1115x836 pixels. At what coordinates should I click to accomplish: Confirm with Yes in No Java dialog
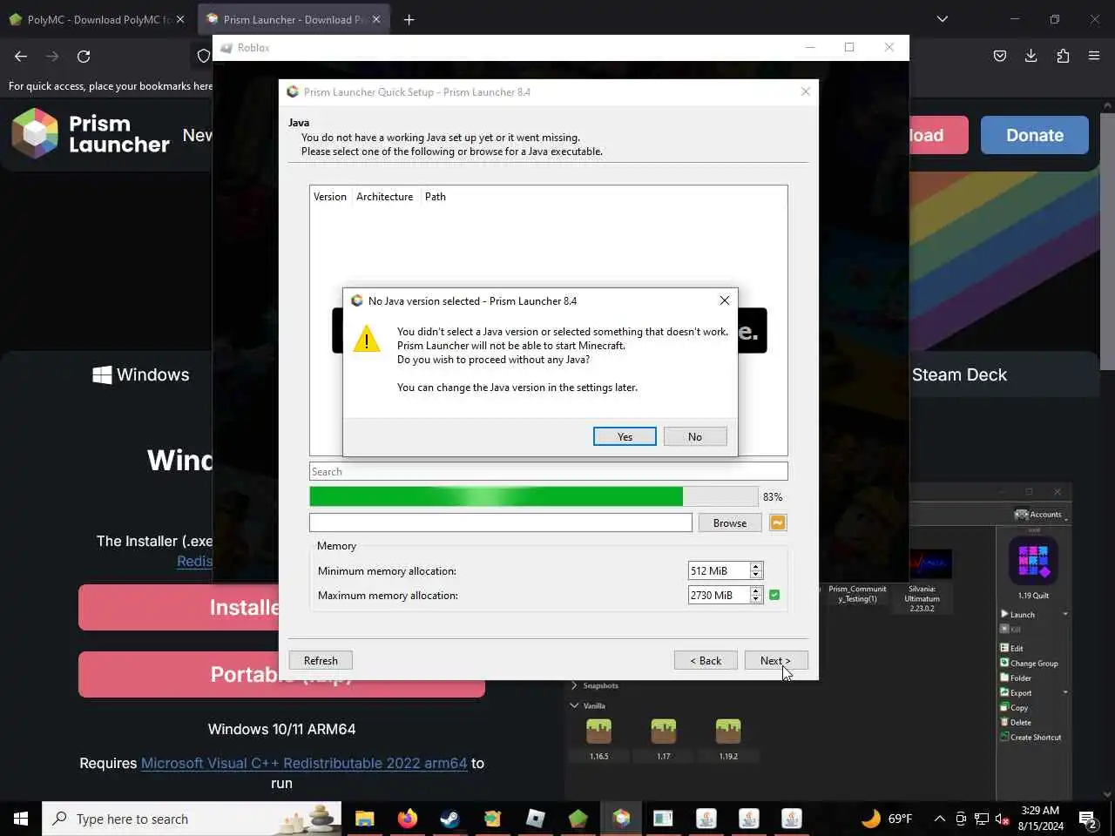click(625, 436)
